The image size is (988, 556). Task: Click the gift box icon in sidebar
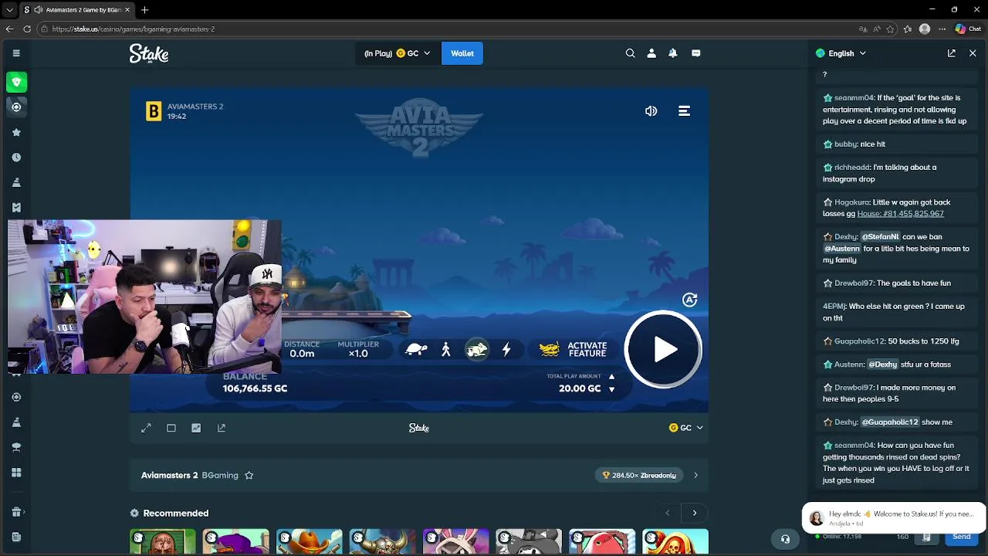pyautogui.click(x=16, y=511)
